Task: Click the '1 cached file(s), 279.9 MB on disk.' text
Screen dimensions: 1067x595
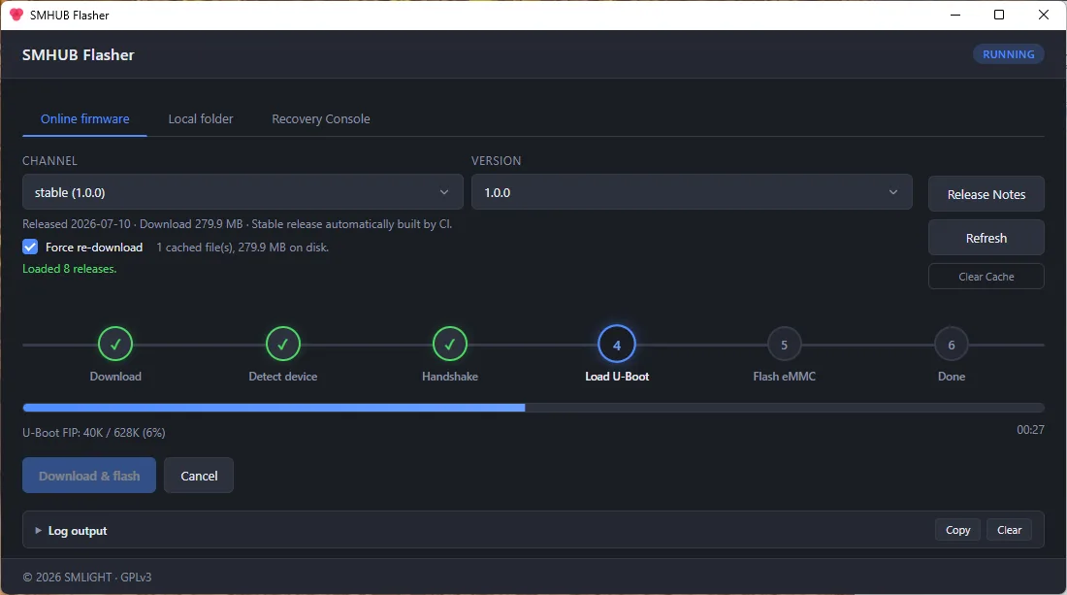Action: (242, 248)
